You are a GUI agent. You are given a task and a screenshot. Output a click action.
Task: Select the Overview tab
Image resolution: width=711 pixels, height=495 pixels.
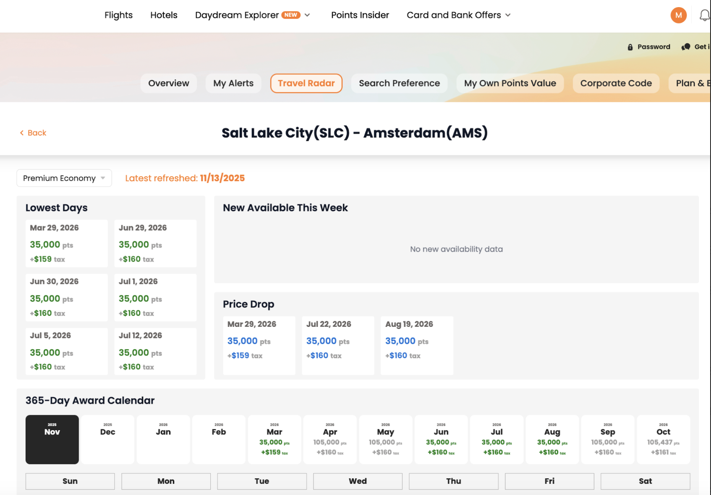[x=168, y=83]
